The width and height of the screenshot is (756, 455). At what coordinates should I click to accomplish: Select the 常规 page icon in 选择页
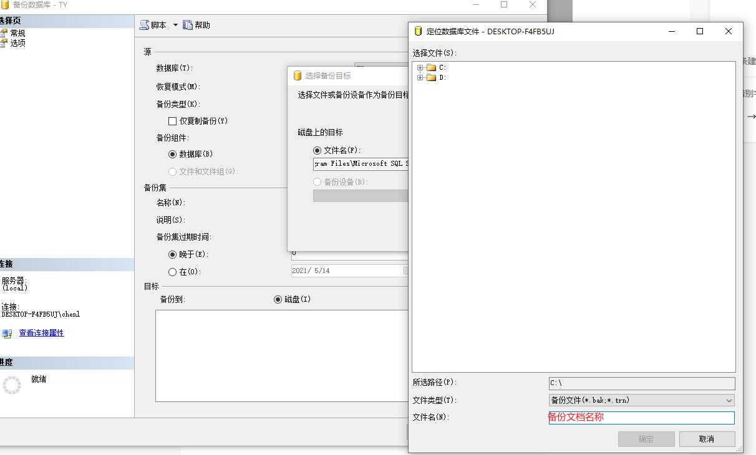[x=4, y=32]
